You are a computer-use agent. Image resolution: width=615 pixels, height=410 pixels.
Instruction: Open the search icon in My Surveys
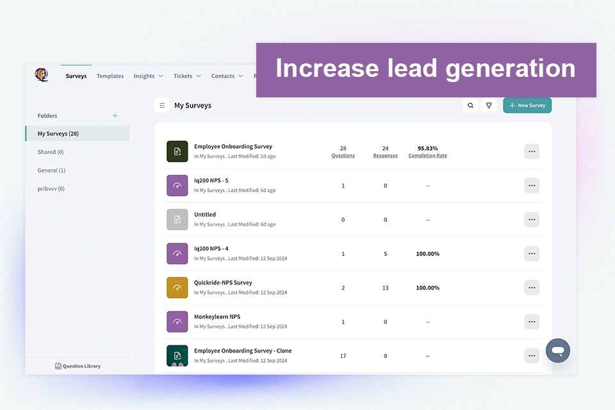471,105
